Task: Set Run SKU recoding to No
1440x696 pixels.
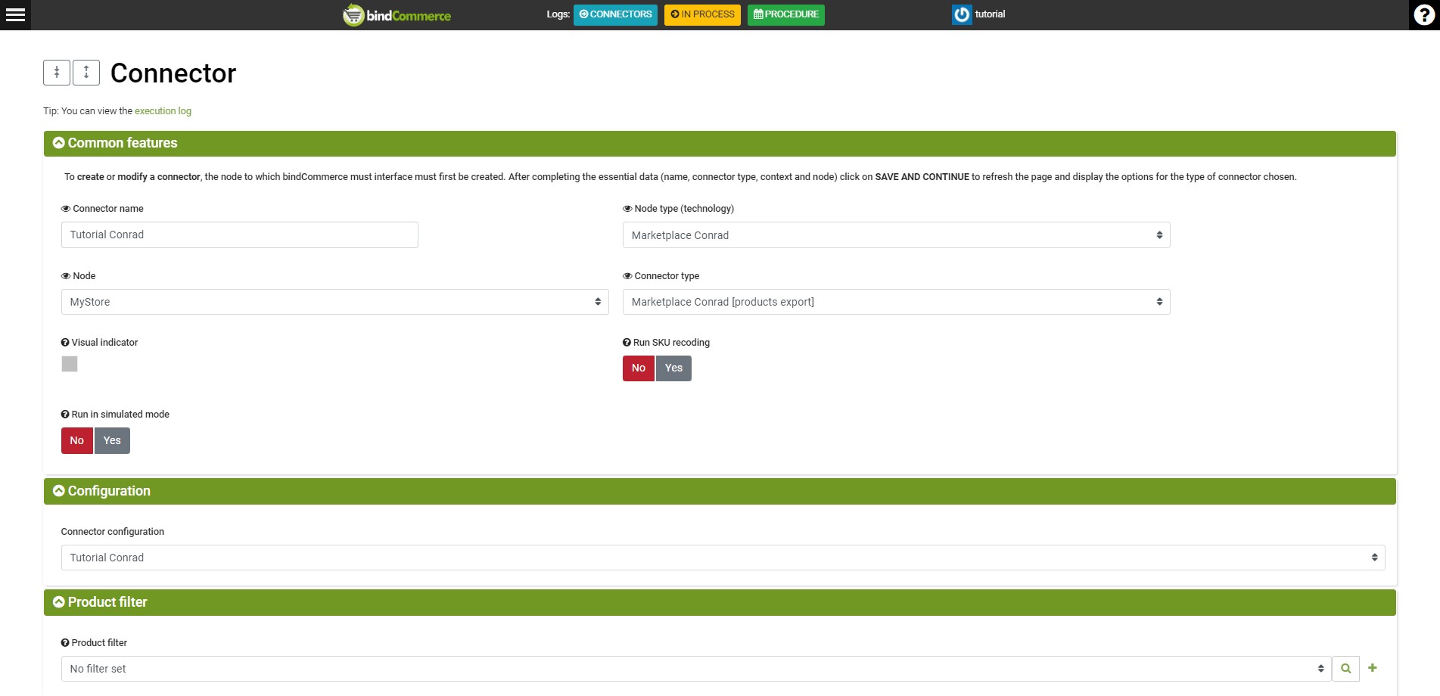Action: click(639, 368)
